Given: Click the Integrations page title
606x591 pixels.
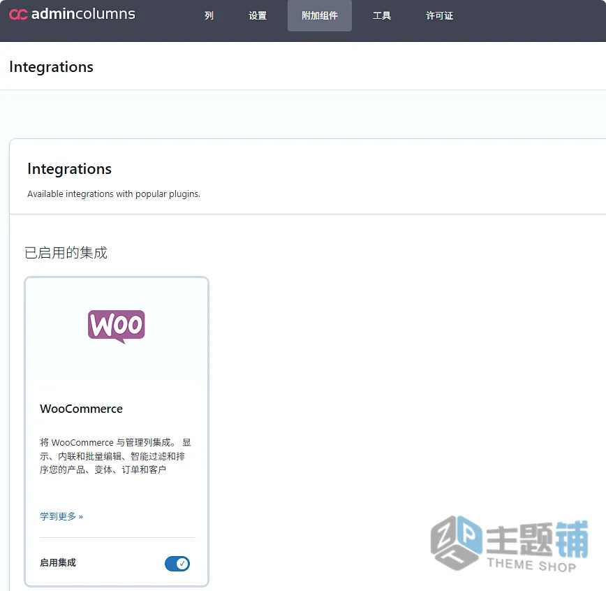Looking at the screenshot, I should [x=52, y=67].
